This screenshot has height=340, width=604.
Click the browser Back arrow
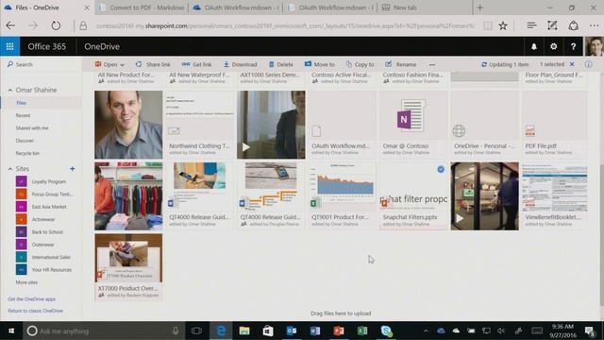pos(10,25)
